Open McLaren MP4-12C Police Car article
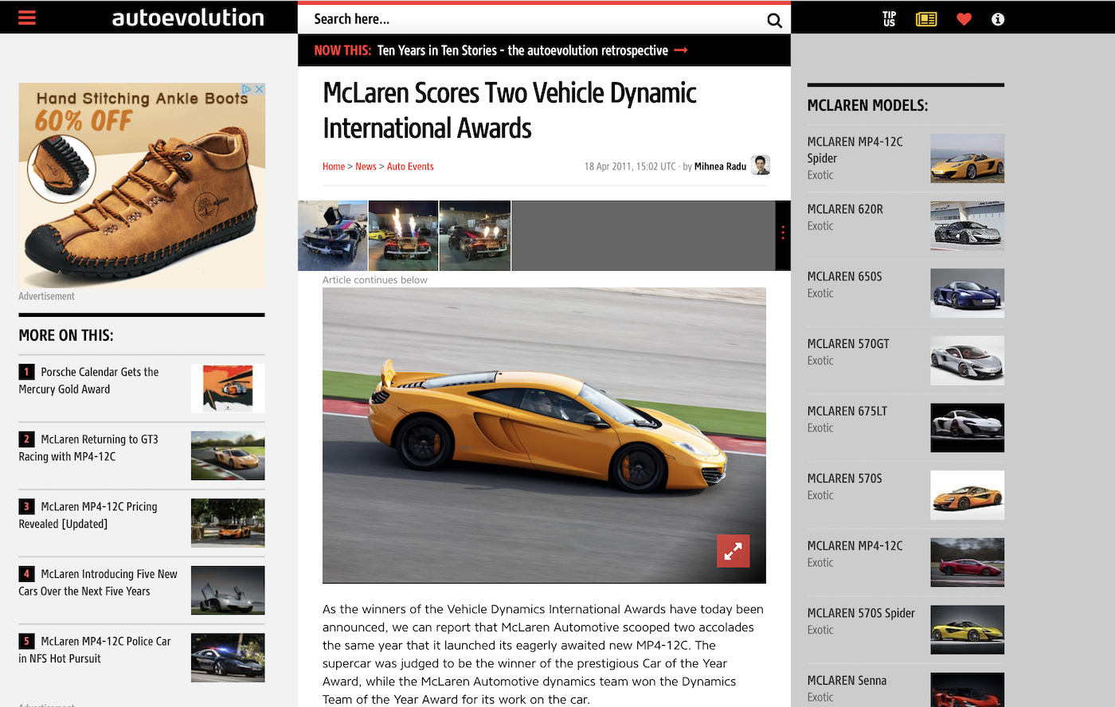Screen dimensions: 1115x707 (x=95, y=650)
